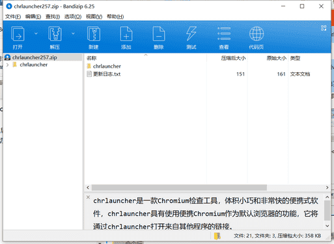This screenshot has height=244, width=334.
Task: Click the Code page (代码页) globe icon
Action: [x=257, y=34]
